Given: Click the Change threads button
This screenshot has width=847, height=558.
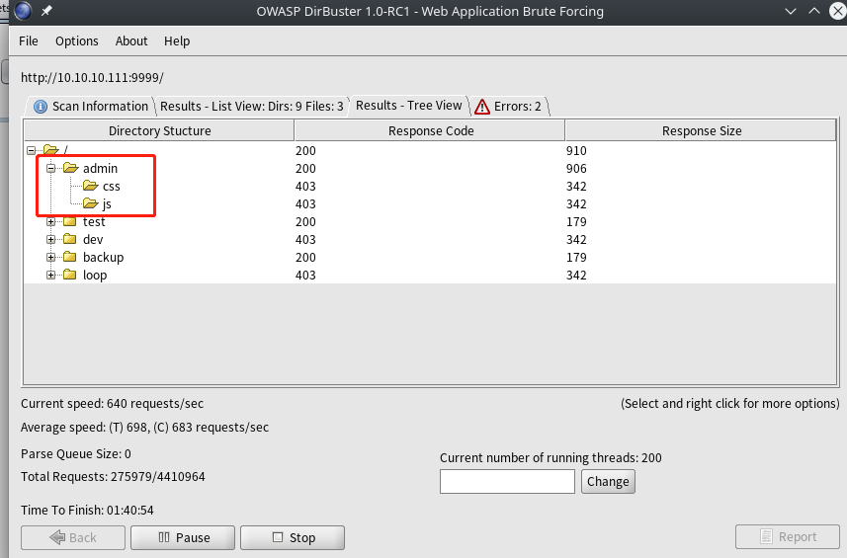Looking at the screenshot, I should [x=608, y=481].
